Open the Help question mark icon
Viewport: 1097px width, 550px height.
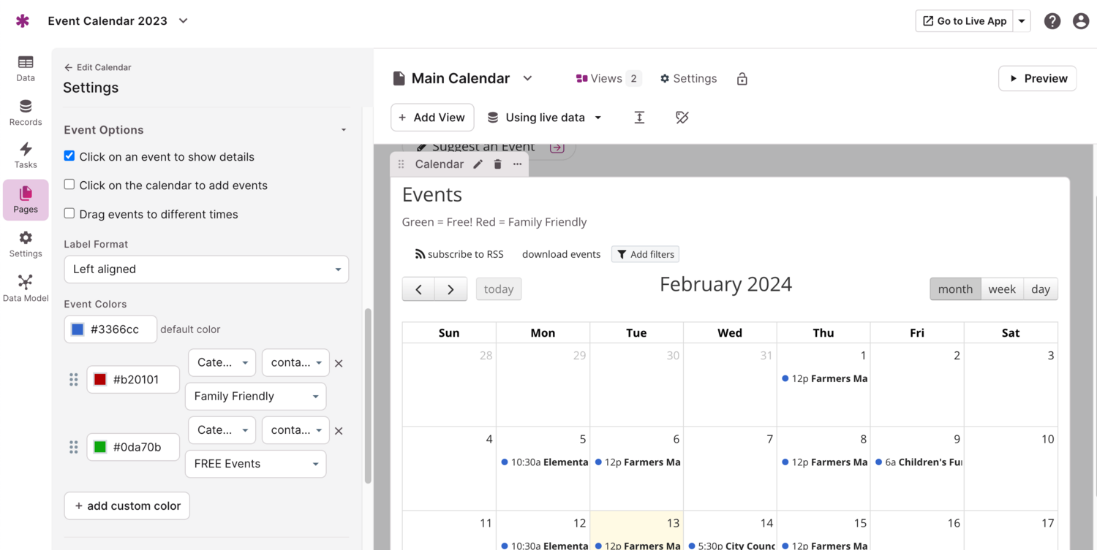1052,20
